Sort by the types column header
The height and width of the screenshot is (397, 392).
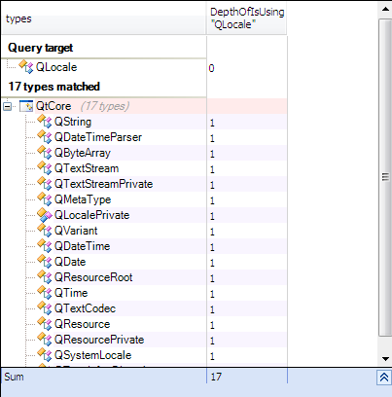point(103,18)
